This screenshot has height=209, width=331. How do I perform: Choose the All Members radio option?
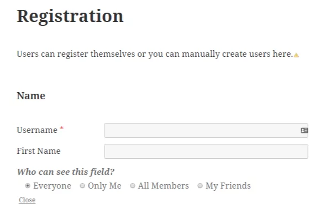133,186
